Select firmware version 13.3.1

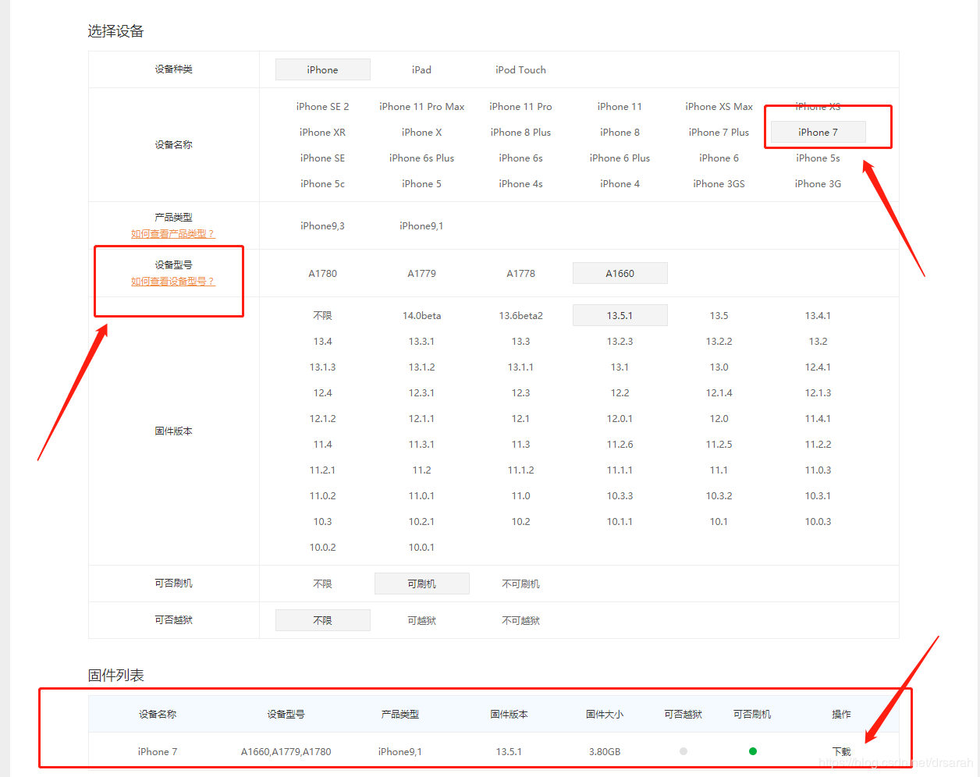[421, 342]
